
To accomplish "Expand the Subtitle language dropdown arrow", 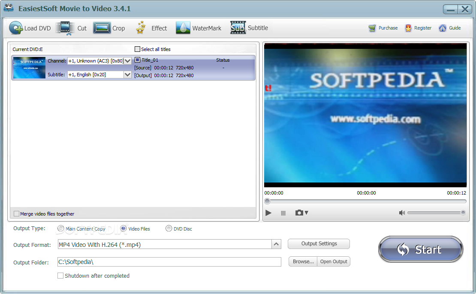I will pos(128,75).
